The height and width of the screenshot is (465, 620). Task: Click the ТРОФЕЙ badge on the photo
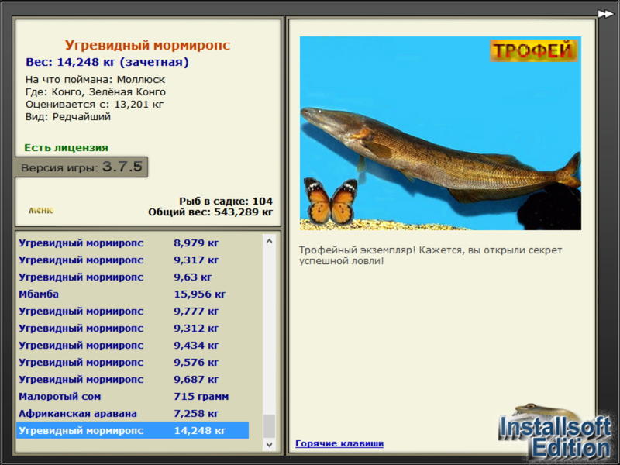coord(533,50)
